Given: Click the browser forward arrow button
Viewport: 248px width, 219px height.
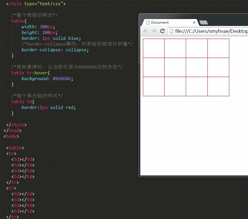Looking at the screenshot, I should [x=154, y=31].
